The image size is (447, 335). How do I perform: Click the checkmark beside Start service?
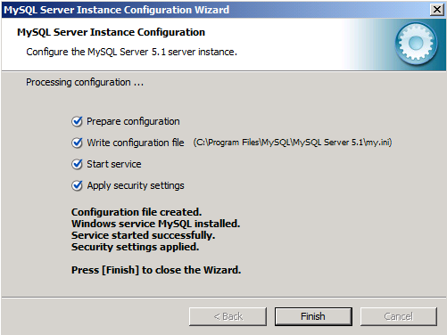click(77, 164)
